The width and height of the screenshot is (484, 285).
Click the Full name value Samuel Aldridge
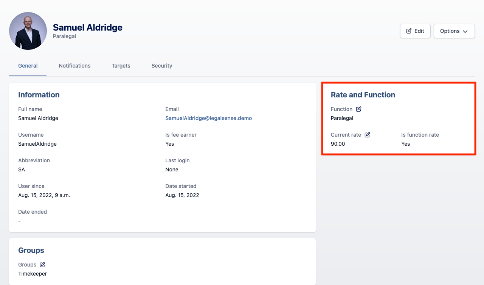[38, 118]
